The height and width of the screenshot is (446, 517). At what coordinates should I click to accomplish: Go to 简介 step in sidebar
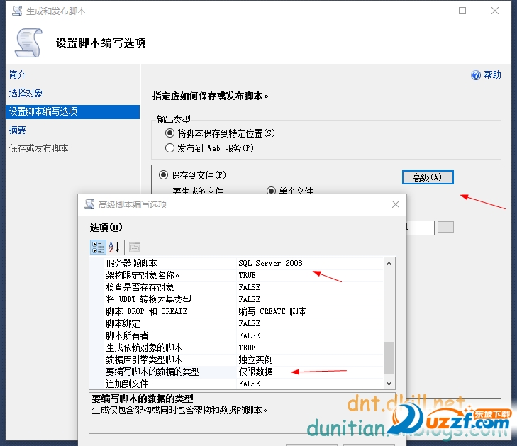[x=18, y=74]
